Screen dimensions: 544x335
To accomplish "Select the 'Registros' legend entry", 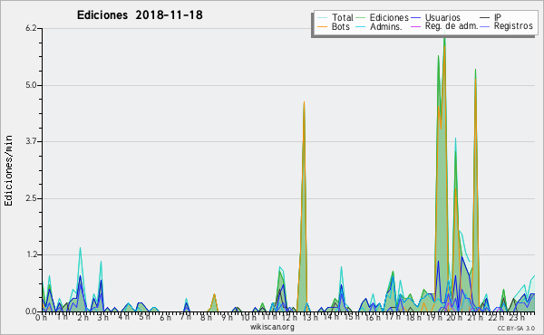I will pyautogui.click(x=513, y=26).
